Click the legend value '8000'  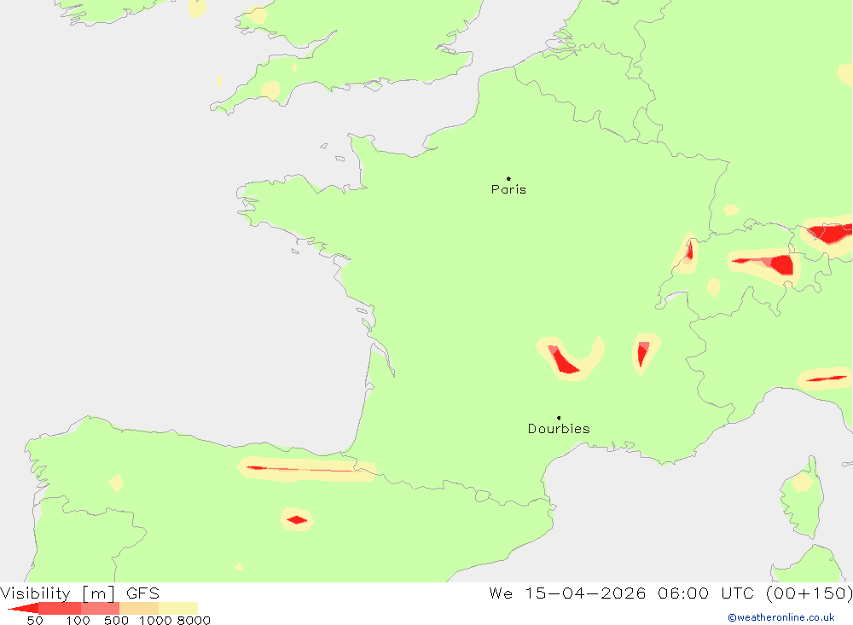[194, 621]
